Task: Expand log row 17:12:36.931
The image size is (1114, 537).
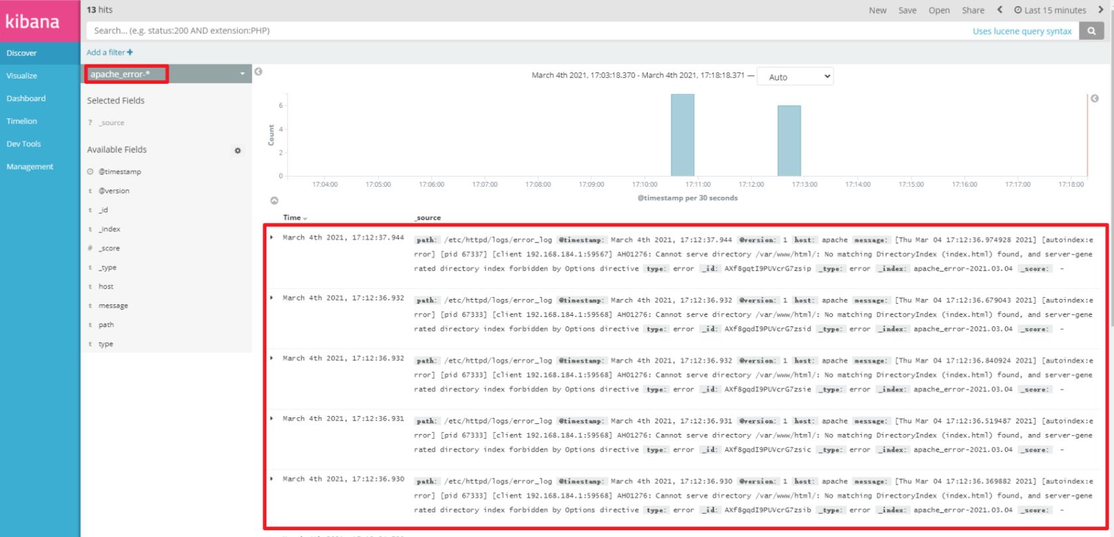Action: [x=272, y=418]
